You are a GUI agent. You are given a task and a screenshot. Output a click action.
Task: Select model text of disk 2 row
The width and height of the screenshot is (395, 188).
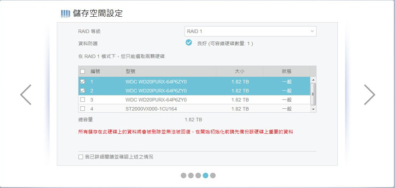(156, 91)
